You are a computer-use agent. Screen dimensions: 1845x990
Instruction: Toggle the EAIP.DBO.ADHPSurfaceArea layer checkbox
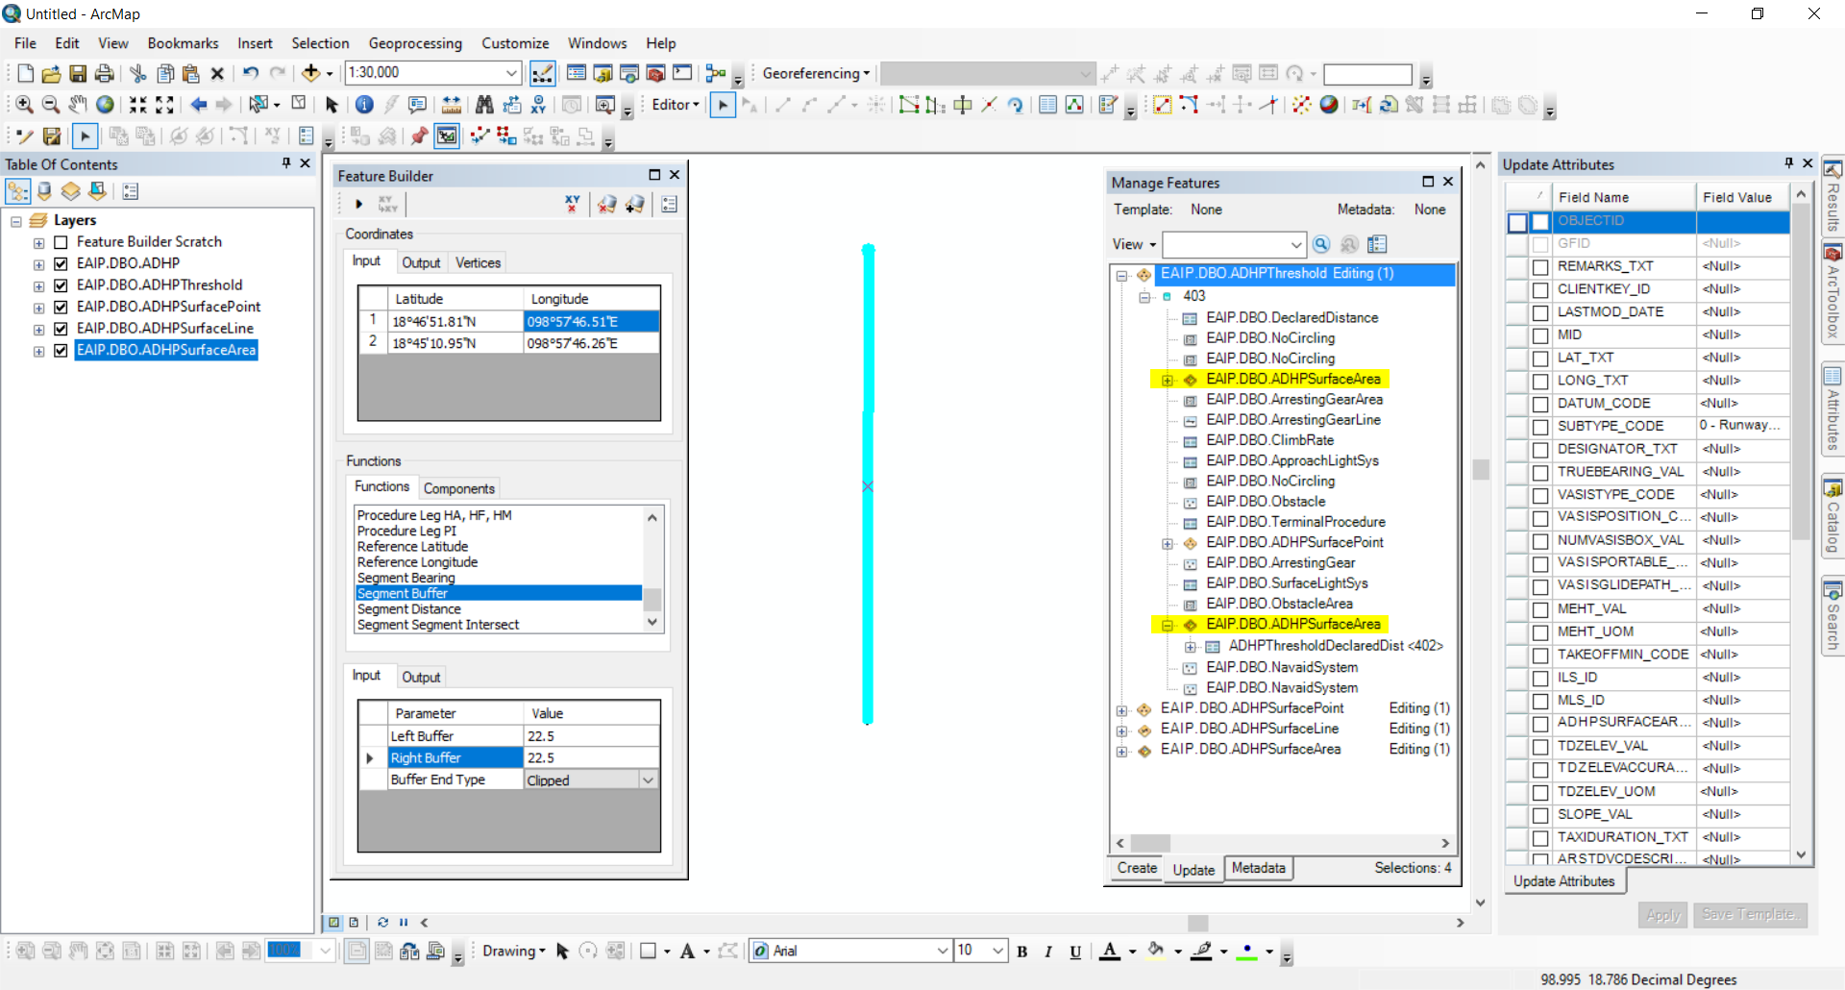61,351
